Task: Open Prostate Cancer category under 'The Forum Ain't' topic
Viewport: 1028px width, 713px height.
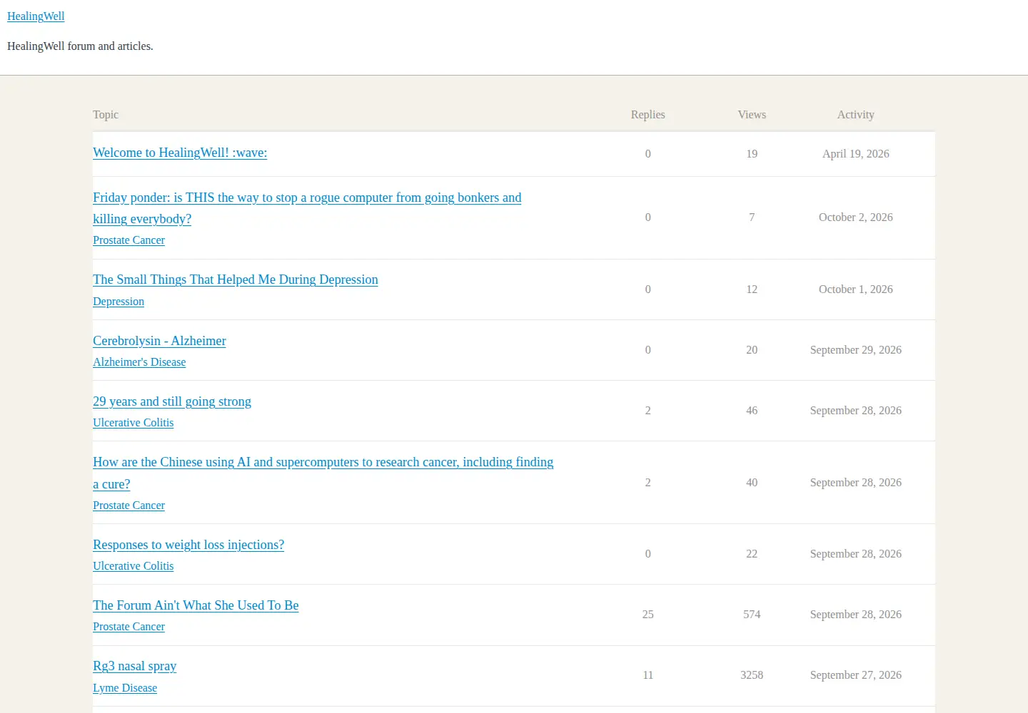Action: click(128, 627)
